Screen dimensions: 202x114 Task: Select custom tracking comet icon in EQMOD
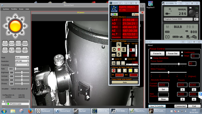(x=136, y=70)
